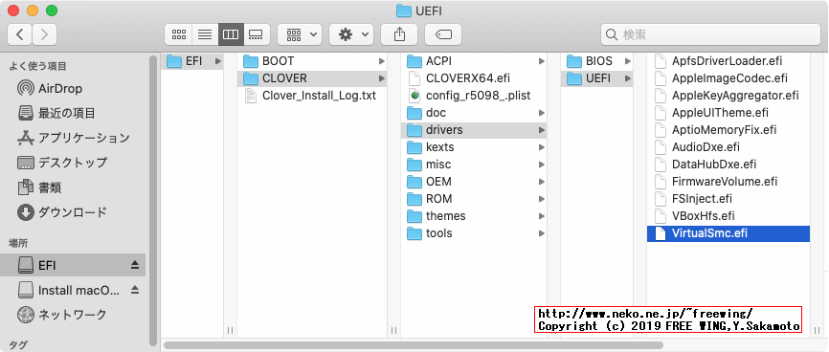Select FirmwareVolume.efi file
Viewport: 829px width, 352px height.
728,182
